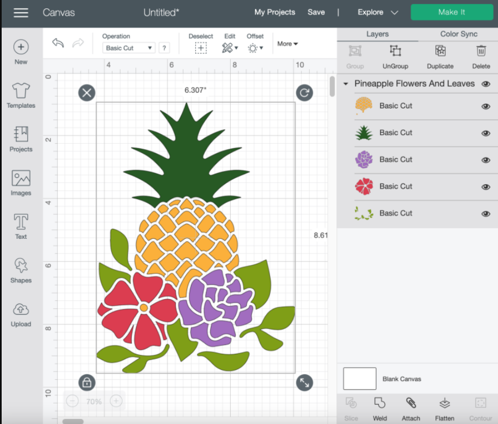498x424 pixels.
Task: Open the Images library
Action: pos(21,183)
